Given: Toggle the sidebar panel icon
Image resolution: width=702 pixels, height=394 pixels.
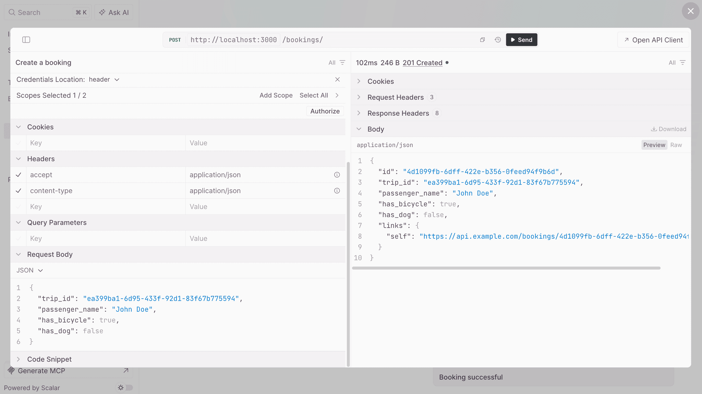Looking at the screenshot, I should point(26,40).
